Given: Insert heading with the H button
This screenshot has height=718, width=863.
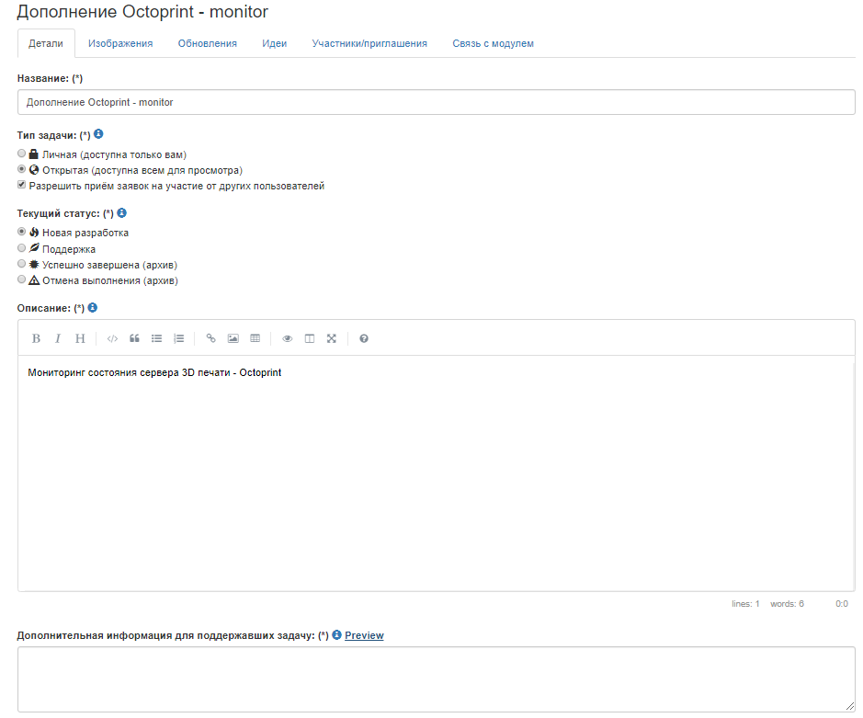Looking at the screenshot, I should 80,338.
